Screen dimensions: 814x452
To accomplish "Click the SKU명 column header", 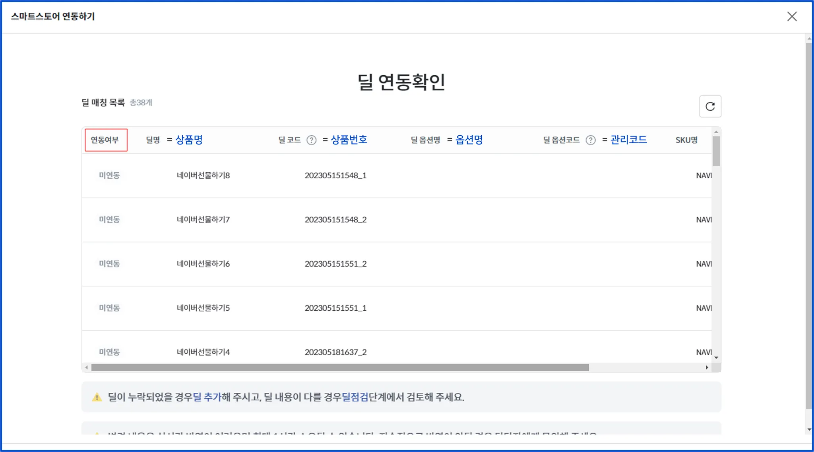I will pos(686,140).
